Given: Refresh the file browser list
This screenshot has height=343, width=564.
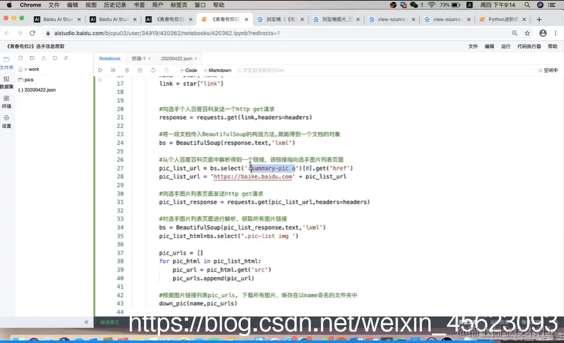Looking at the screenshot, I should click(x=55, y=58).
